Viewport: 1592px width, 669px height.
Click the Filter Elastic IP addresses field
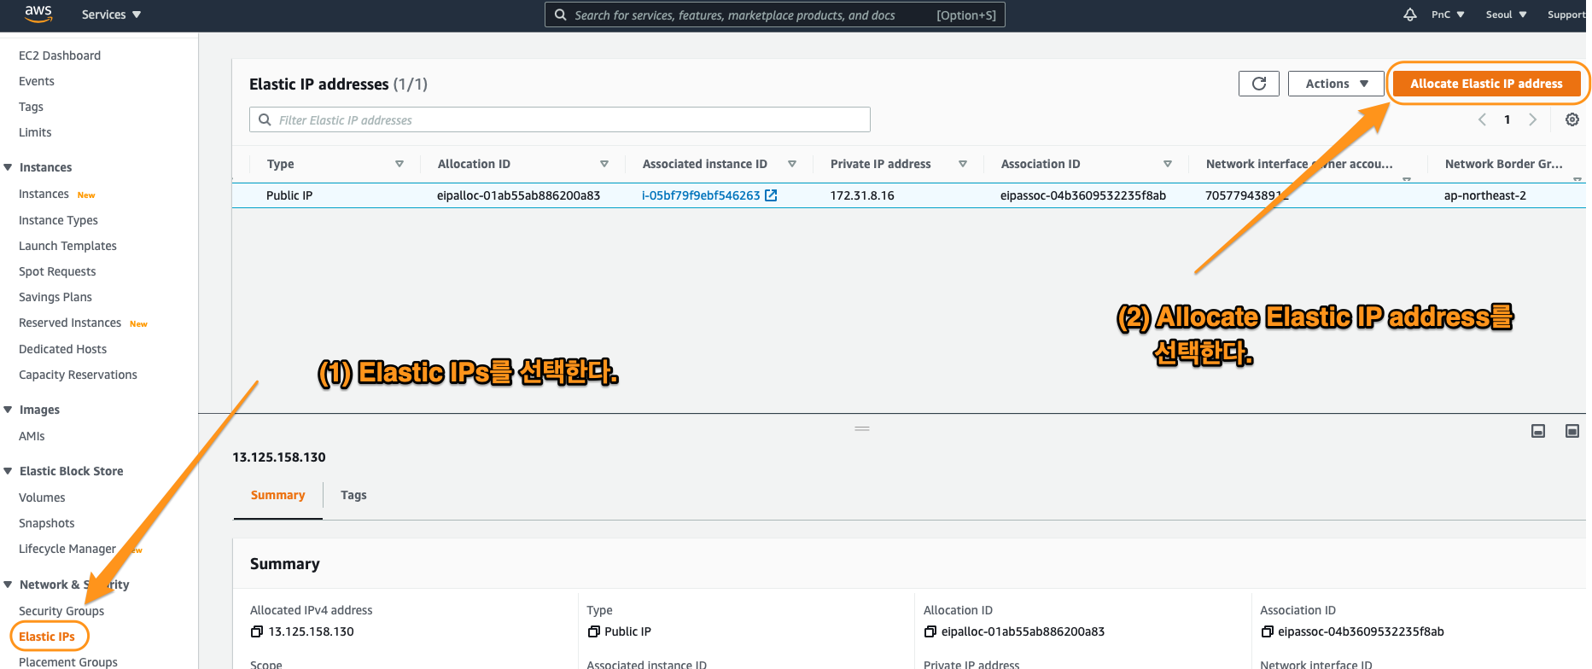[x=563, y=120]
